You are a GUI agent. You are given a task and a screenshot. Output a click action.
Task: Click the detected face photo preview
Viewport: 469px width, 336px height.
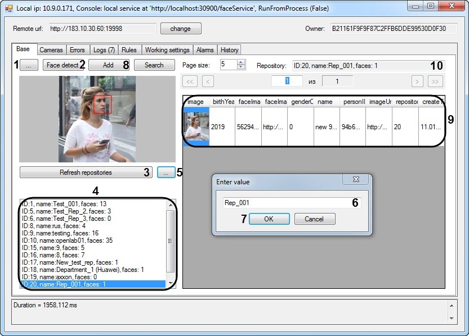pos(97,119)
